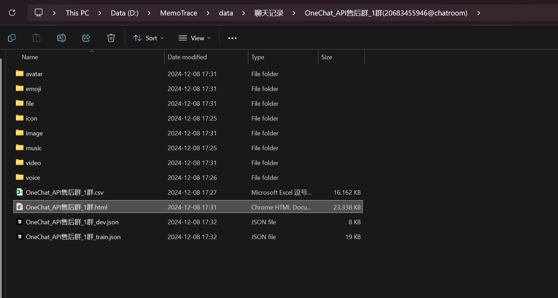Select the voice folder name
Screen dimensions: 558x298
(33, 178)
